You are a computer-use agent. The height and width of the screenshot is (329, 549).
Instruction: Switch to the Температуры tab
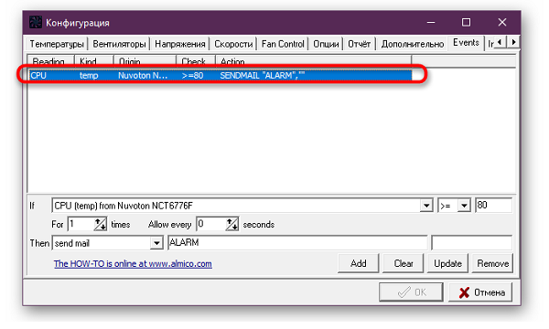click(57, 44)
